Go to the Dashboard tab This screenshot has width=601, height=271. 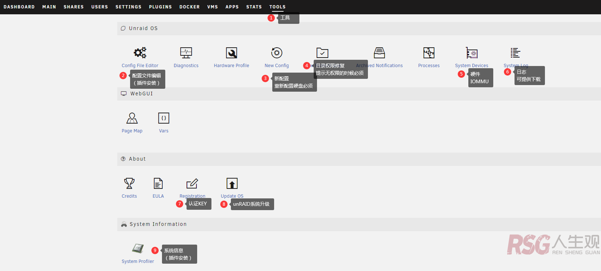19,7
